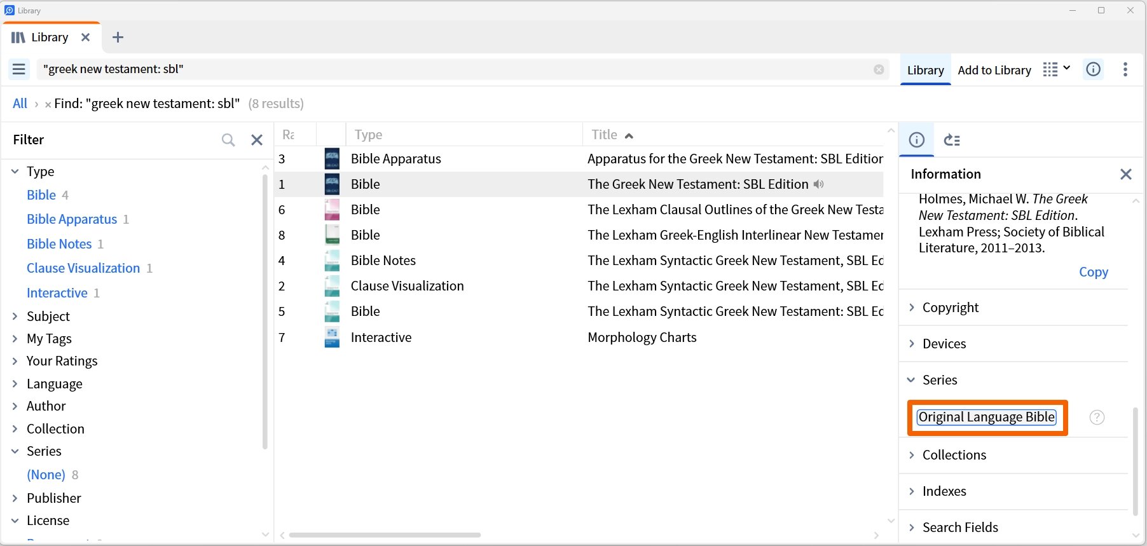The width and height of the screenshot is (1147, 546).
Task: Expand the Copyright section in Information panel
Action: [912, 308]
